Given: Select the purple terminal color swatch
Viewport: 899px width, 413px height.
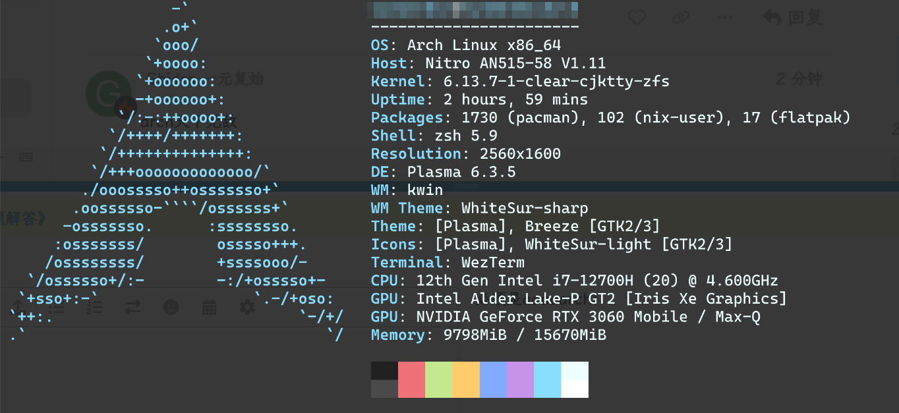Looking at the screenshot, I should click(x=520, y=379).
